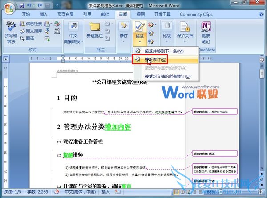The image size is (267, 198).
Task: Switch to Web Layout view
Action: click(188, 192)
